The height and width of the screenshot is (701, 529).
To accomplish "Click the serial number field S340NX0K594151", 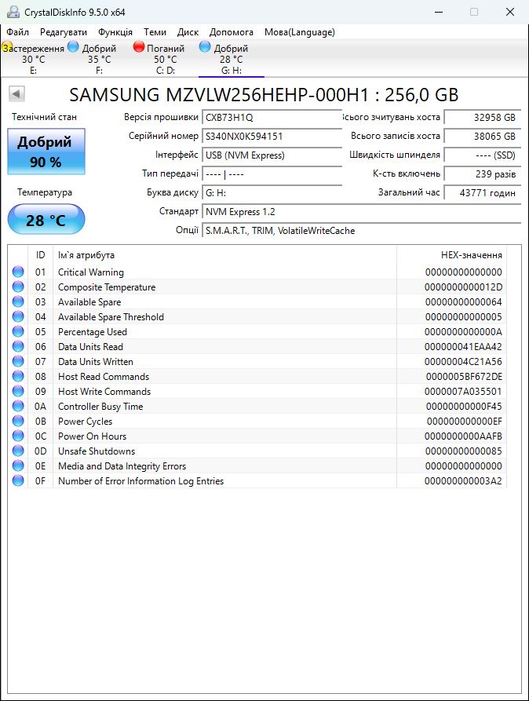I will 272,137.
